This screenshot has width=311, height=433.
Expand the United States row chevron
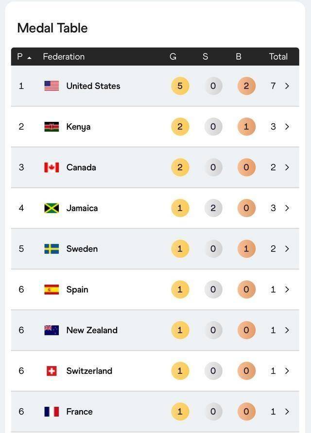pos(287,86)
